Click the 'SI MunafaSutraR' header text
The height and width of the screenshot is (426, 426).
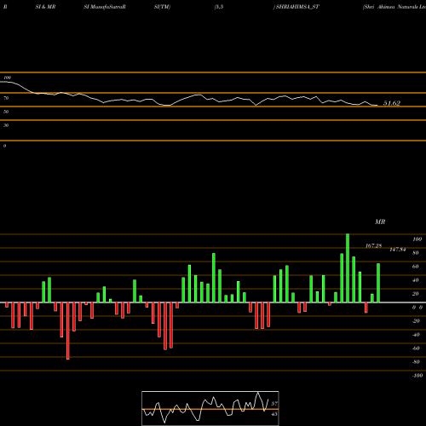point(105,7)
